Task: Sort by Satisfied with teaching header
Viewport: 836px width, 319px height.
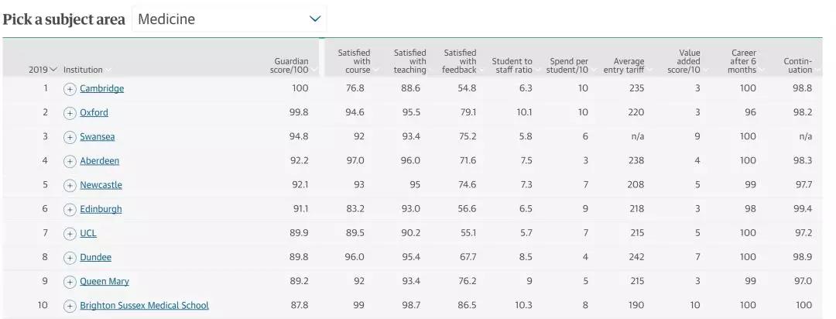Action: click(x=409, y=61)
